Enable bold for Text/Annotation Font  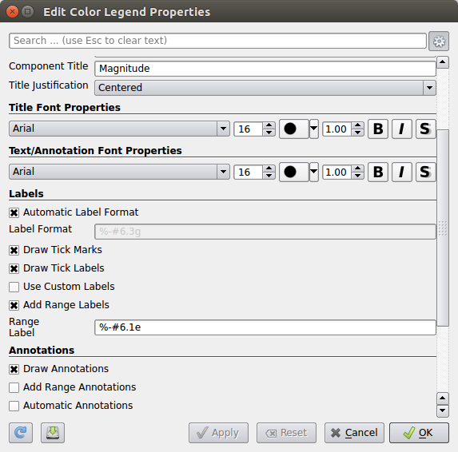[x=378, y=172]
